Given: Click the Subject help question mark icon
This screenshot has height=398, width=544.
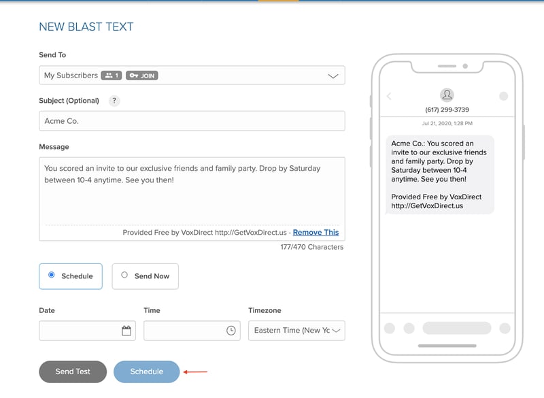Looking at the screenshot, I should [x=114, y=101].
